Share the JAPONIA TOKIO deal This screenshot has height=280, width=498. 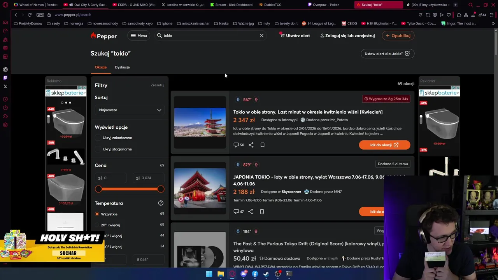click(x=251, y=212)
